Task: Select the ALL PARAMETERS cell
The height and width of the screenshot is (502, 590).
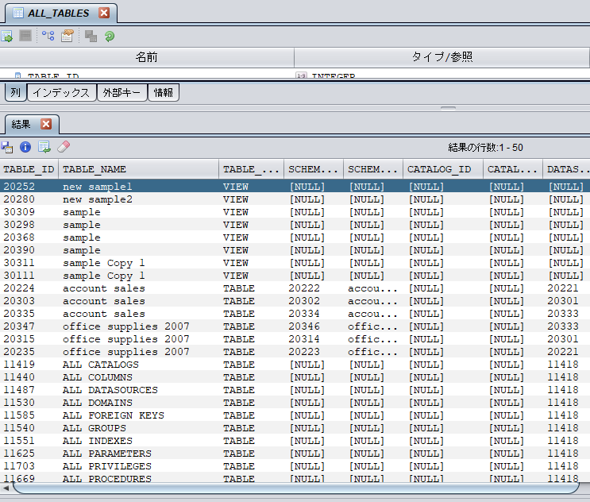Action: 138,454
